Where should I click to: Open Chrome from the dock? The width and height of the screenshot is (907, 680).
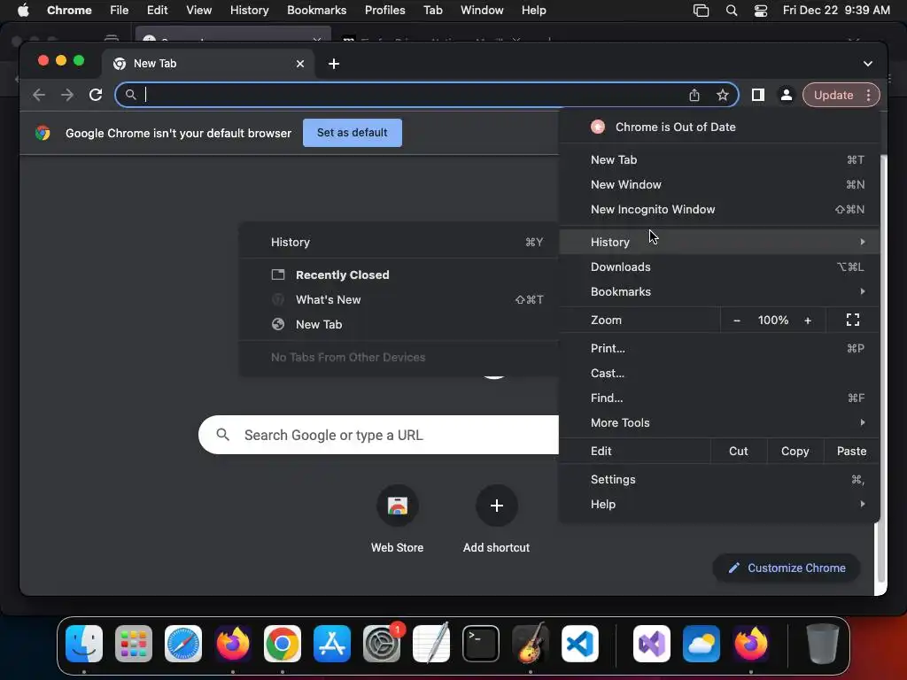283,644
